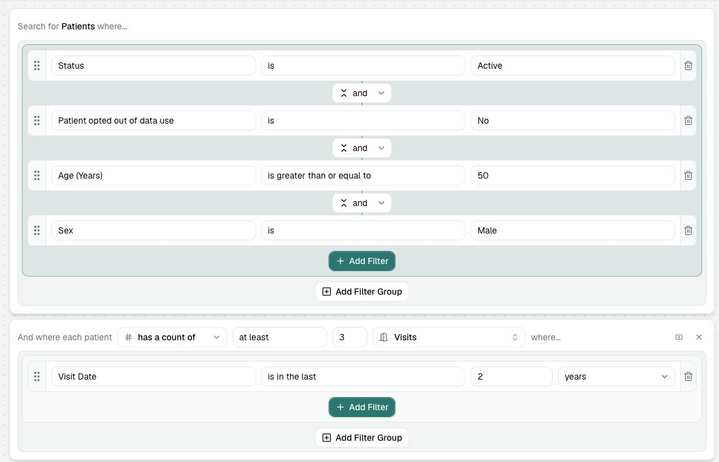The image size is (719, 462).
Task: Click the 'is' operator of Patient opted out row
Action: click(363, 120)
